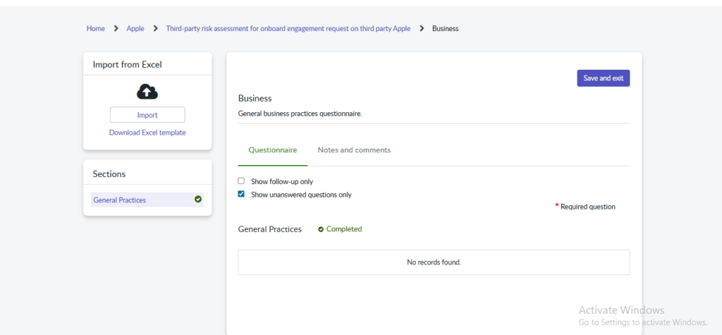
Task: Download the Excel template
Action: click(147, 133)
